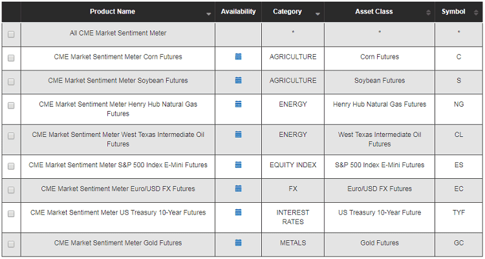Image resolution: width=485 pixels, height=259 pixels.
Task: Click calendar icon for US Treasury 10-Year
Action: coord(238,212)
